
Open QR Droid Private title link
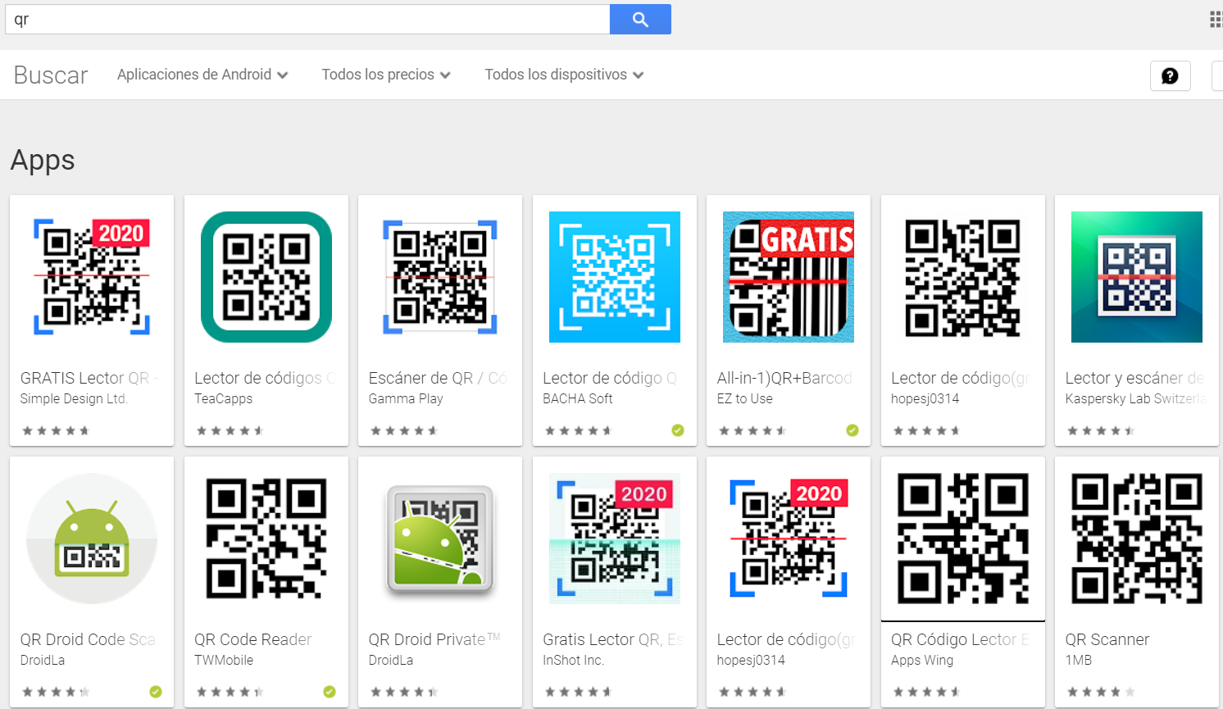tap(434, 639)
